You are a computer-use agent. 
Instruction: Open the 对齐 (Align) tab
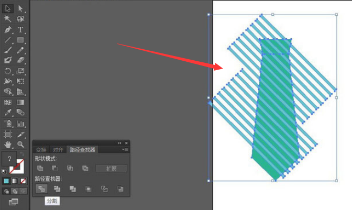(x=58, y=150)
